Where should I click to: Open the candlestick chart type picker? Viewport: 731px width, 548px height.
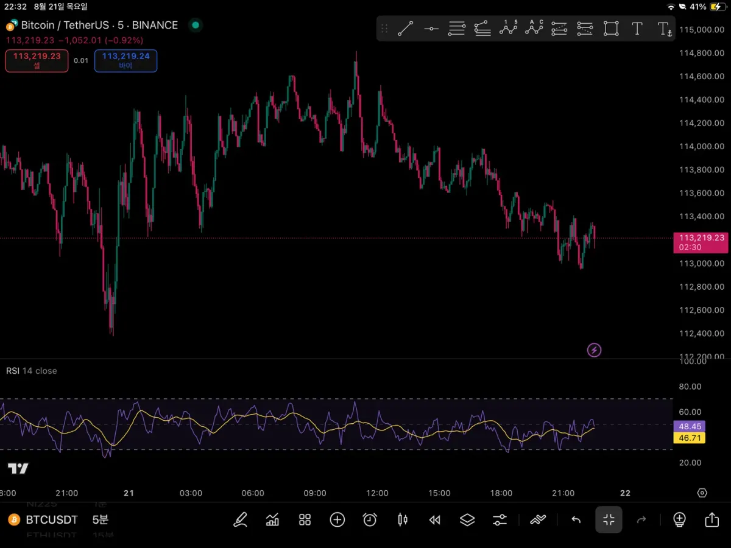click(x=402, y=520)
